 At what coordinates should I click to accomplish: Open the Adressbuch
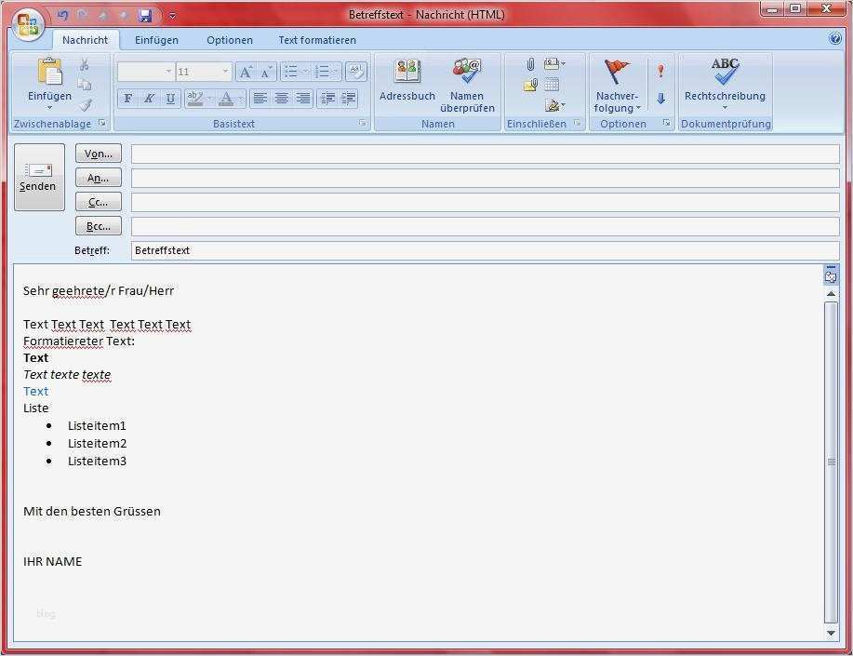coord(407,80)
